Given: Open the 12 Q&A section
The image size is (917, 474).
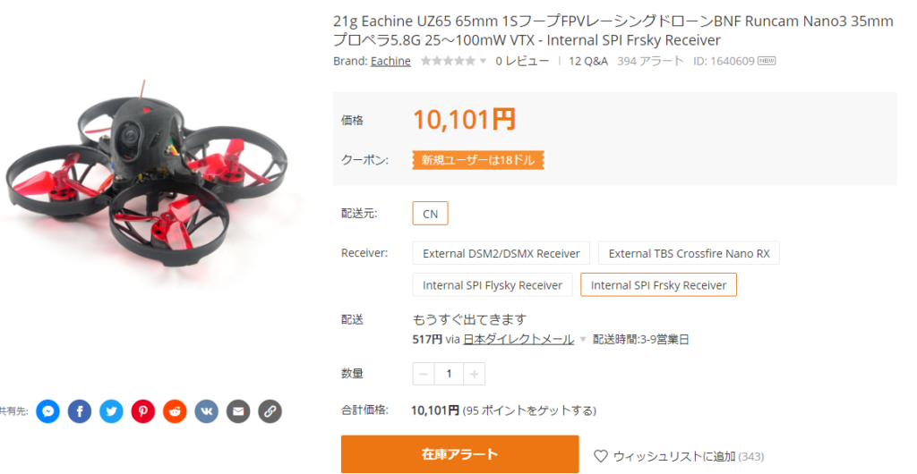Looking at the screenshot, I should [588, 61].
